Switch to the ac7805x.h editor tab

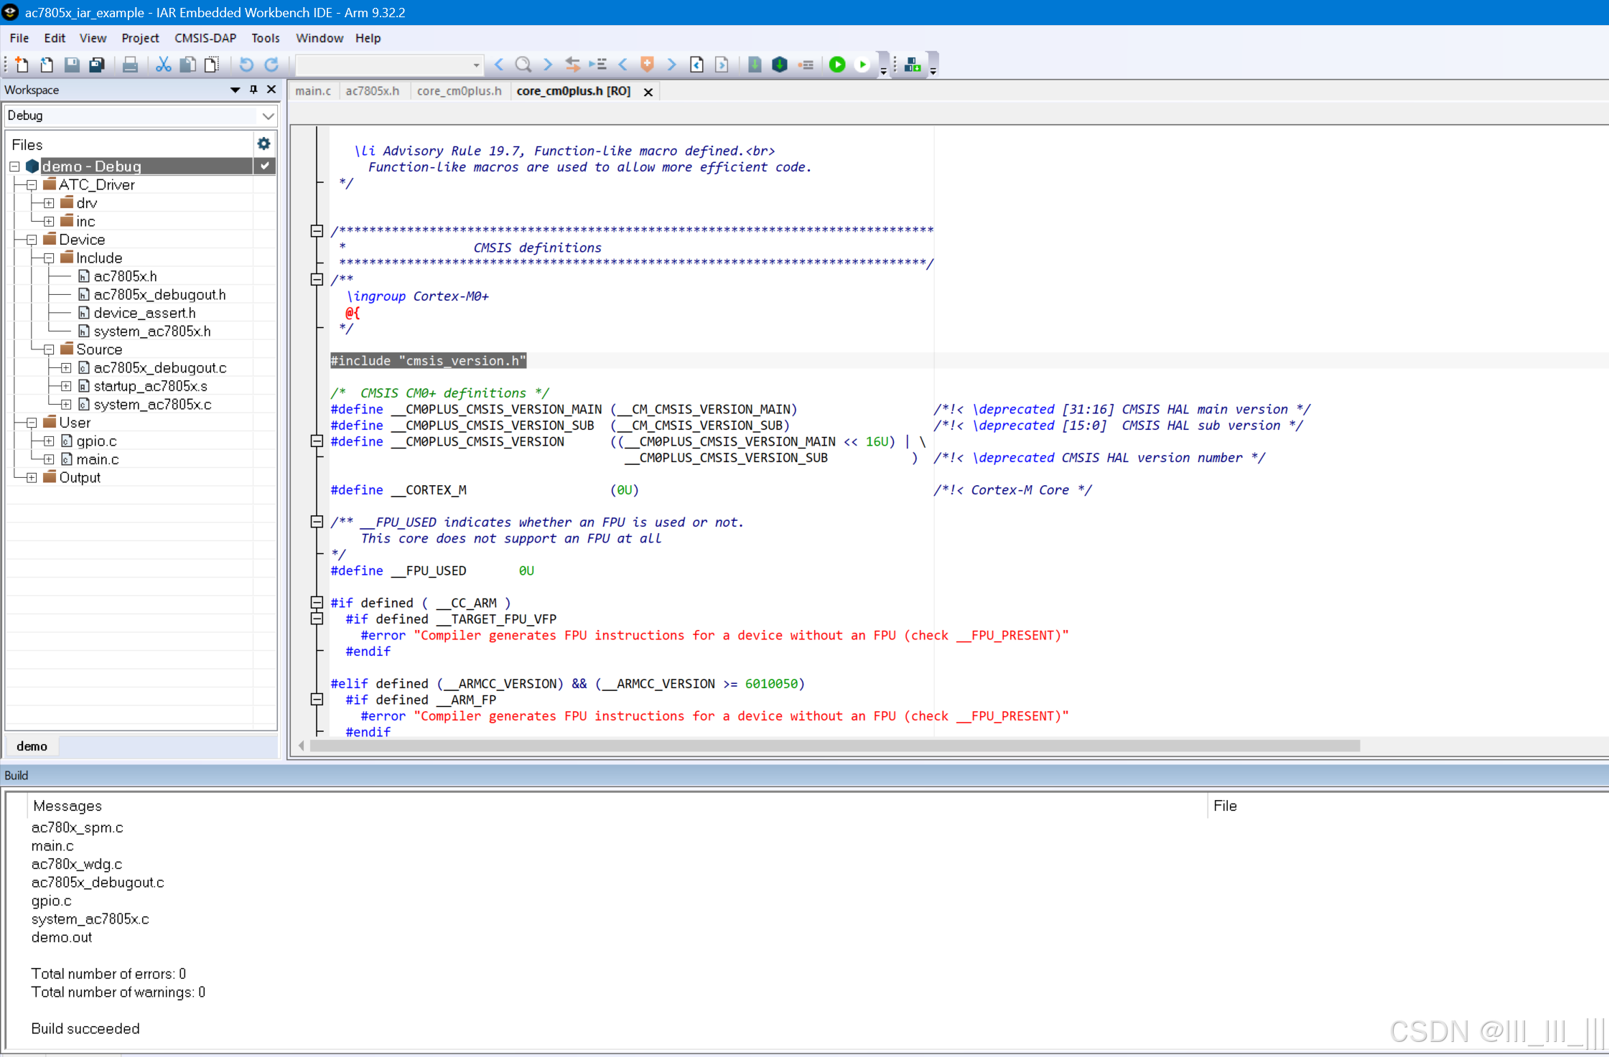(373, 90)
